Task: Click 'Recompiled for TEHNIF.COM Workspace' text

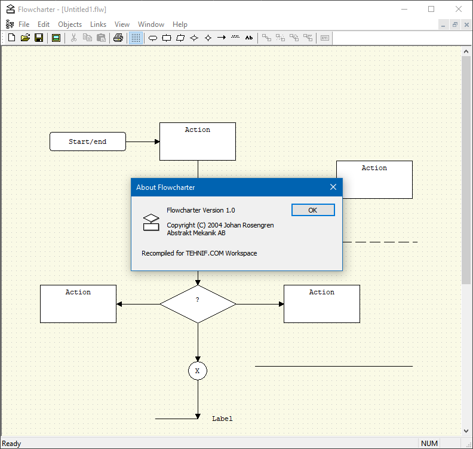Action: pos(199,253)
